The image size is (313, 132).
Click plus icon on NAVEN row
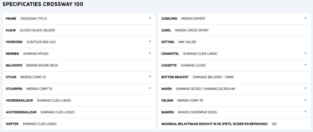coord(305,88)
